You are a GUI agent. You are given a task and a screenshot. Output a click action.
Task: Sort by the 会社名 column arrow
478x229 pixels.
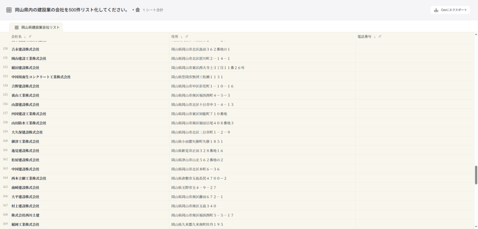click(x=25, y=36)
